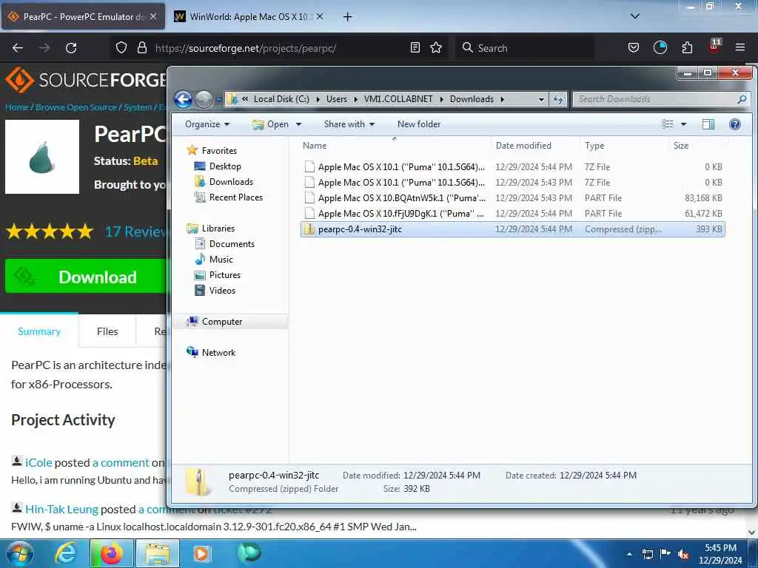Toggle the preview pane icon

coord(708,124)
